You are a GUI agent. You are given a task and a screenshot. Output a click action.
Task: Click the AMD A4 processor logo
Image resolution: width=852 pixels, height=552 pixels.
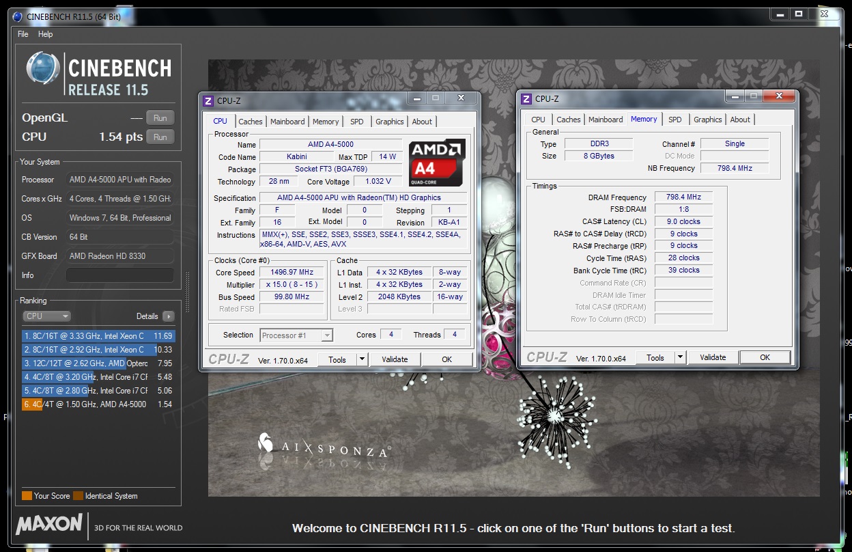(437, 163)
